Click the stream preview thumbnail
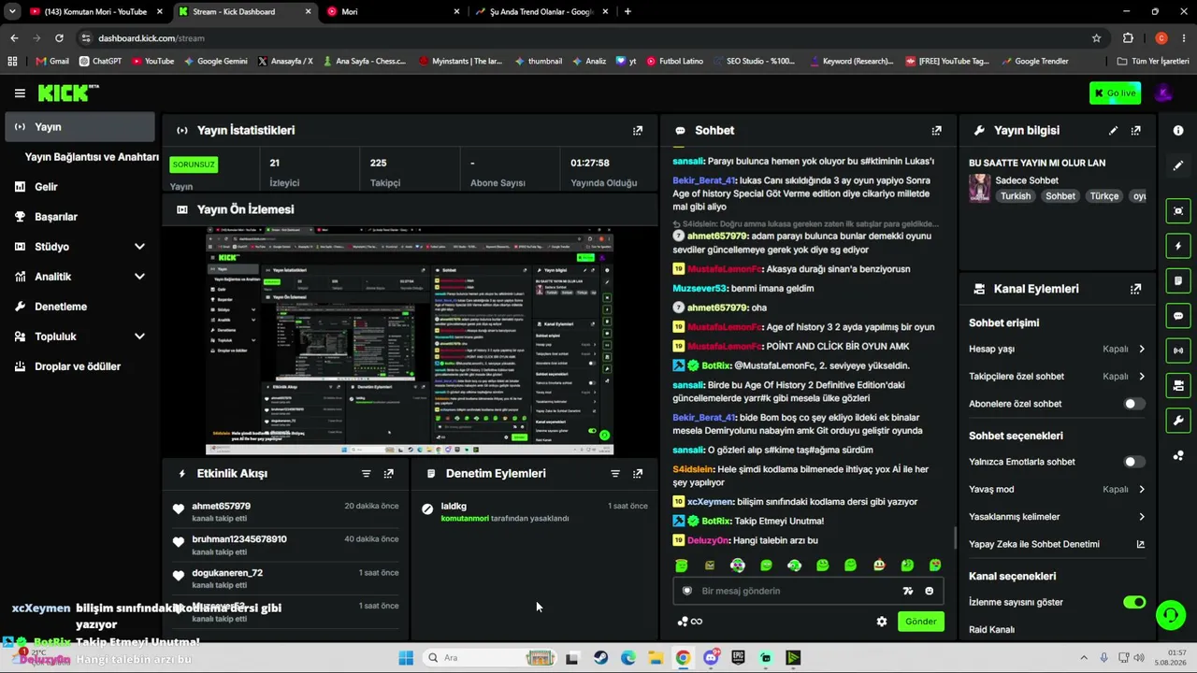This screenshot has height=673, width=1197. pos(410,340)
